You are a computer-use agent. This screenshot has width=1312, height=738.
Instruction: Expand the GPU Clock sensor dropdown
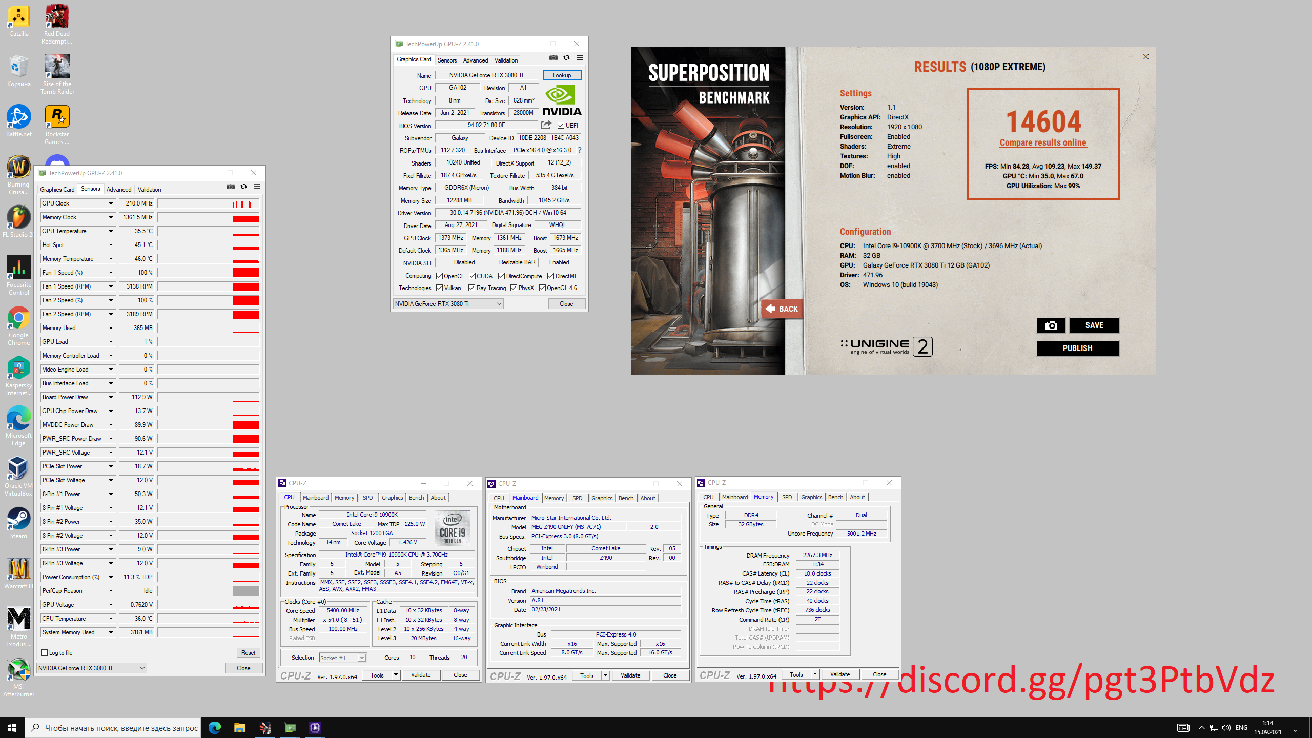[x=110, y=203]
